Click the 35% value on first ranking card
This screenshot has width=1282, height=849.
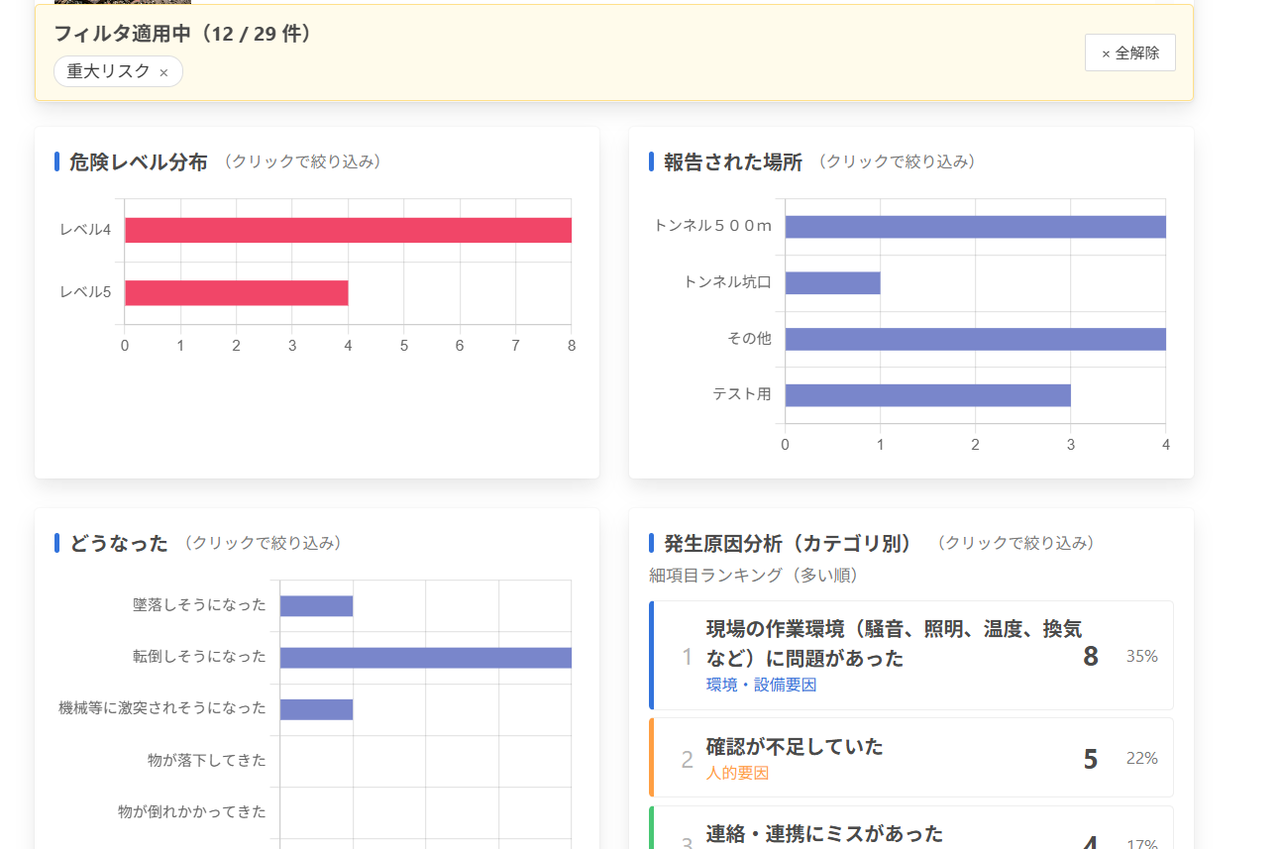pos(1142,656)
